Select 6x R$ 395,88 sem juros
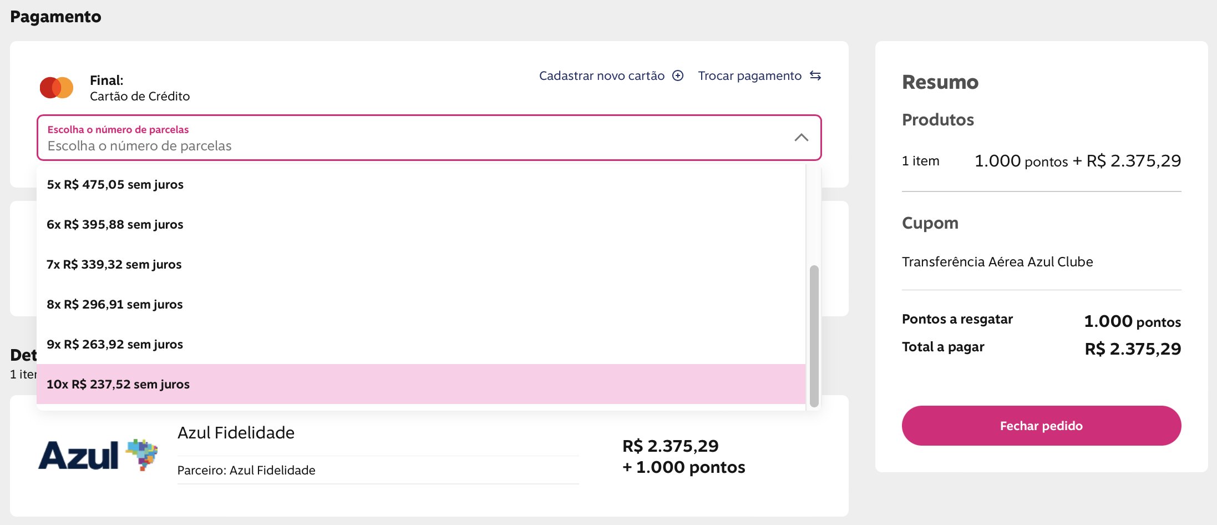The width and height of the screenshot is (1217, 525). 115,224
